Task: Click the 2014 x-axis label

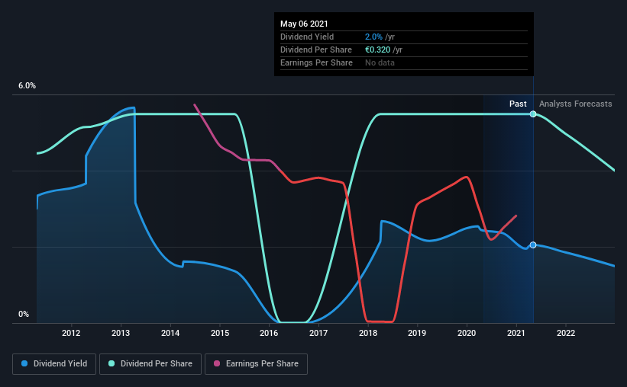Action: coord(170,333)
